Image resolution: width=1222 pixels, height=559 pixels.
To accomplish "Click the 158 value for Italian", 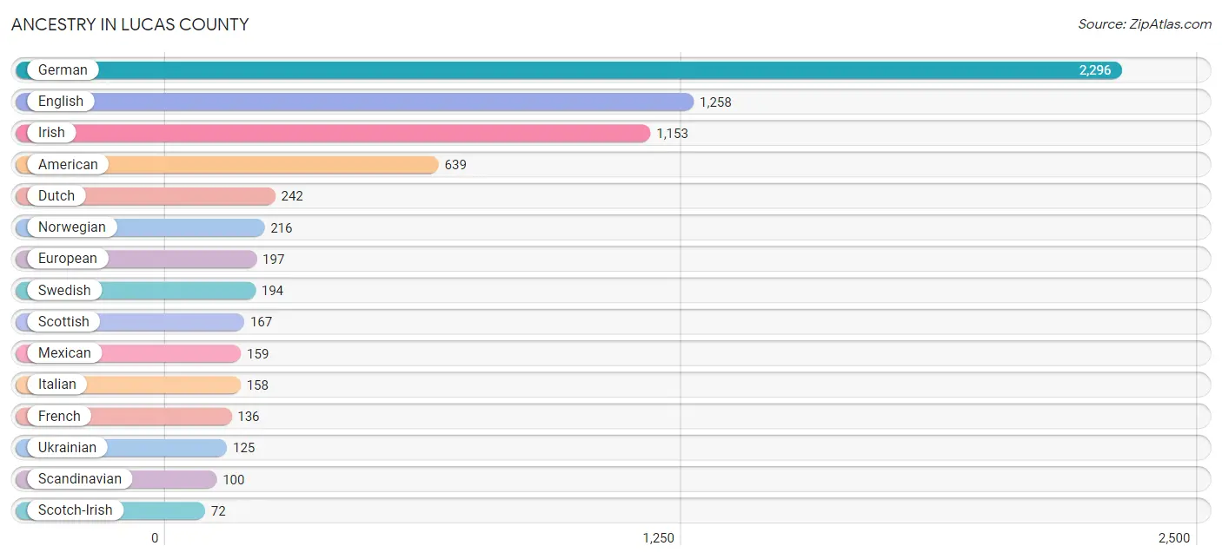I will pyautogui.click(x=257, y=385).
